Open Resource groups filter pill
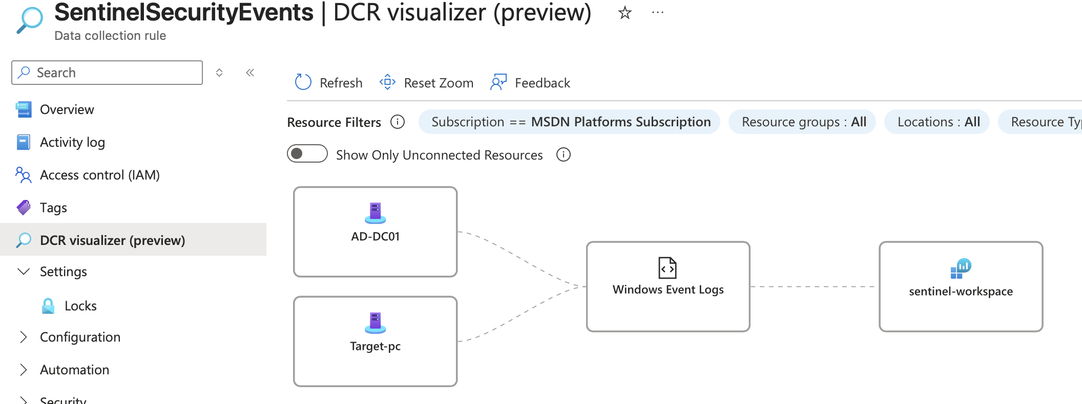The height and width of the screenshot is (404, 1082). pyautogui.click(x=802, y=122)
